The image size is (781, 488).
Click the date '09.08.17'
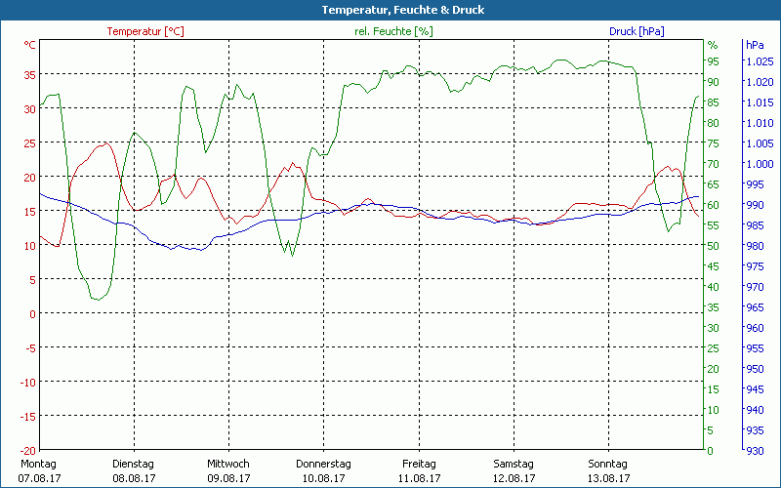click(x=228, y=478)
